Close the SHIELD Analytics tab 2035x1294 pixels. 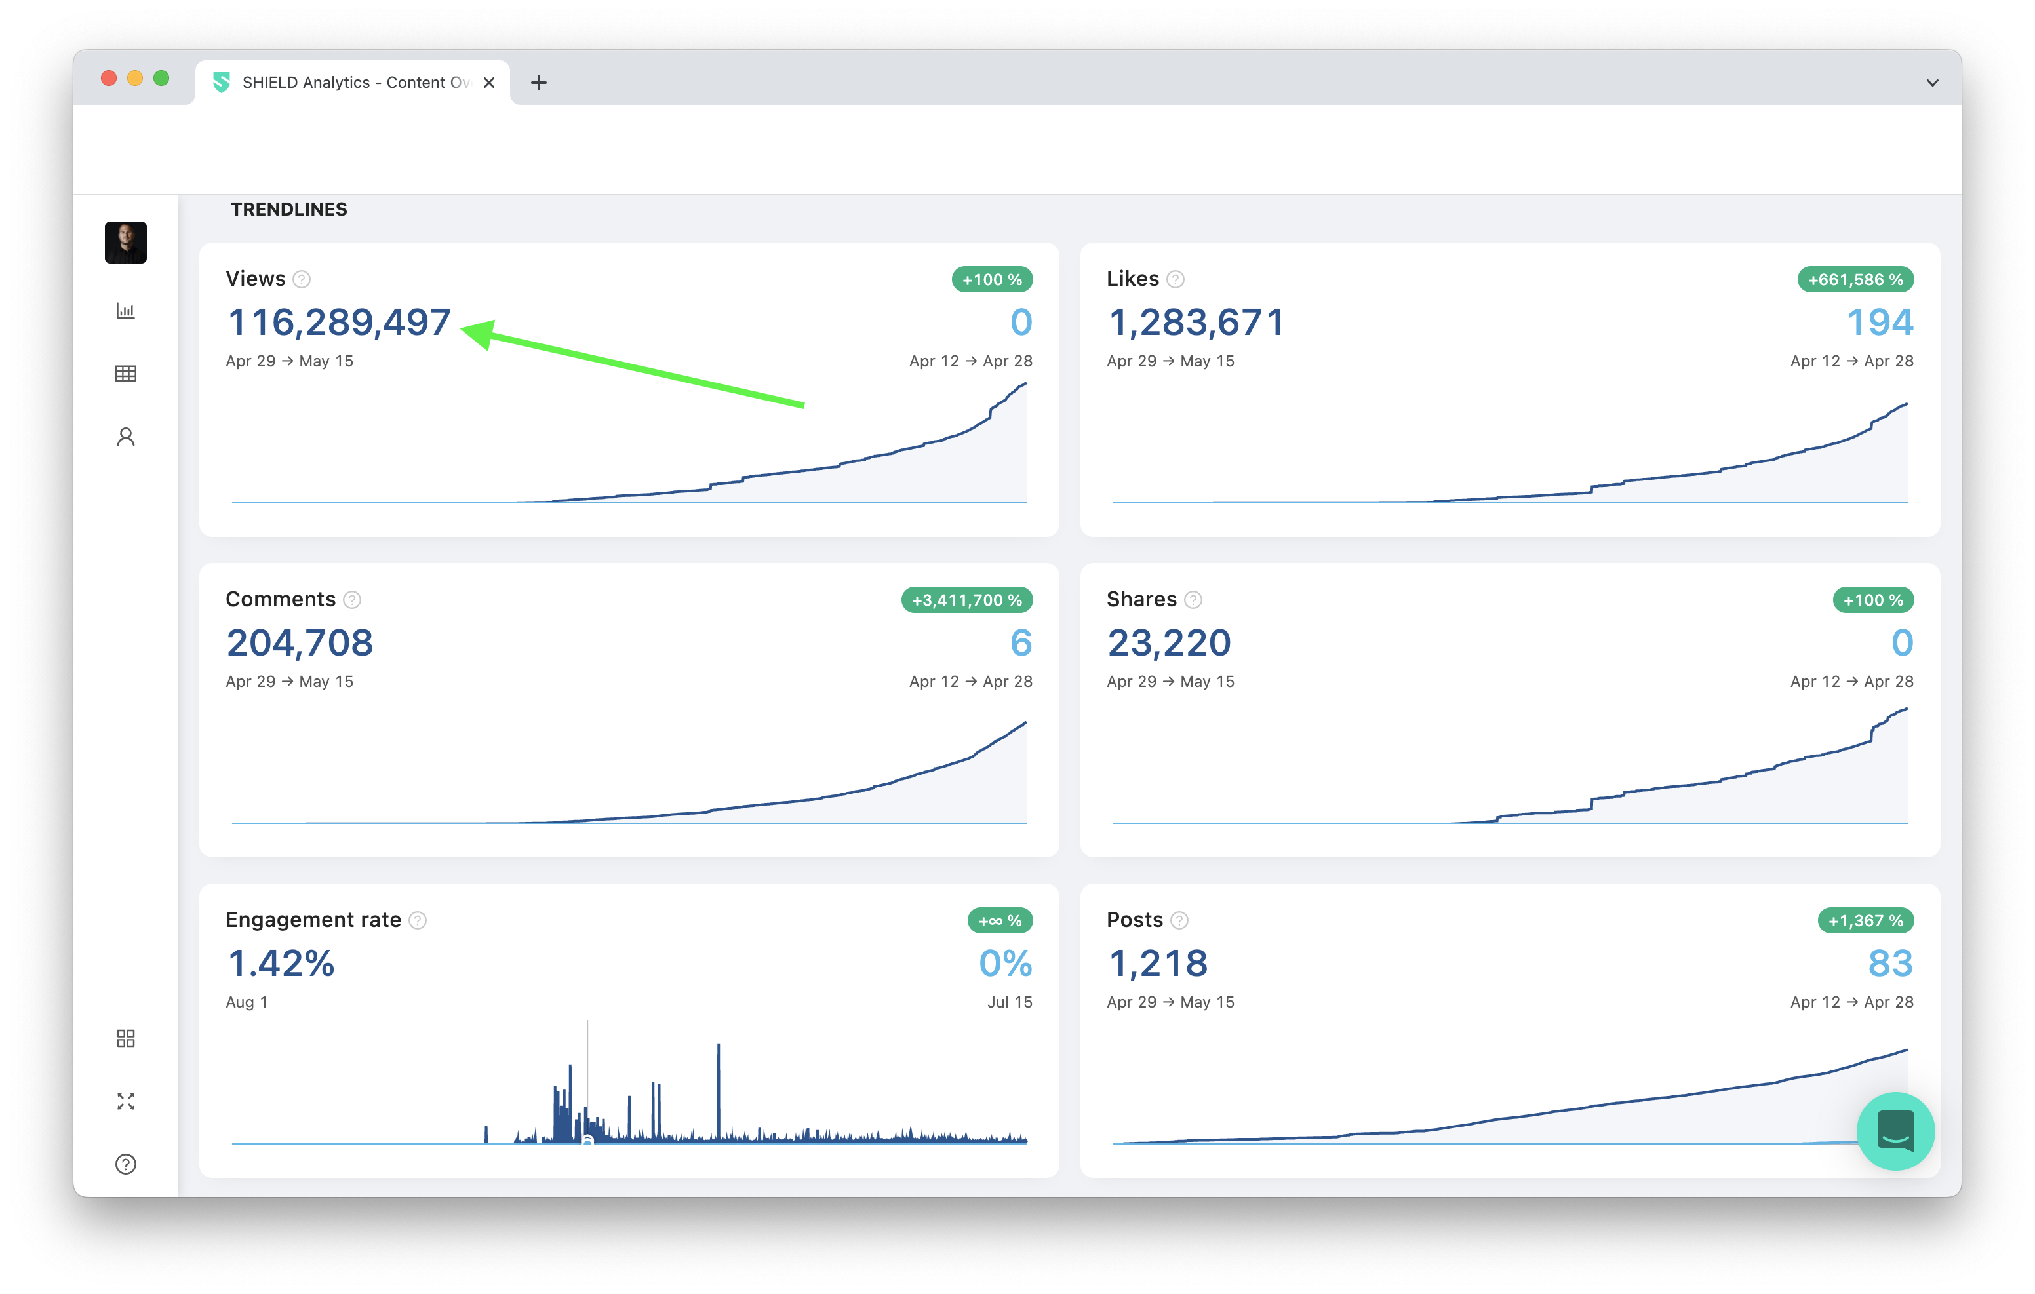pos(488,83)
